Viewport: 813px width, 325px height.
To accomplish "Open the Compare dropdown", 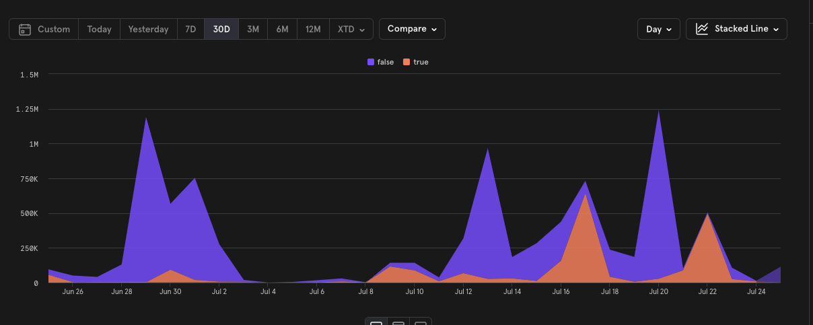I will coord(412,29).
